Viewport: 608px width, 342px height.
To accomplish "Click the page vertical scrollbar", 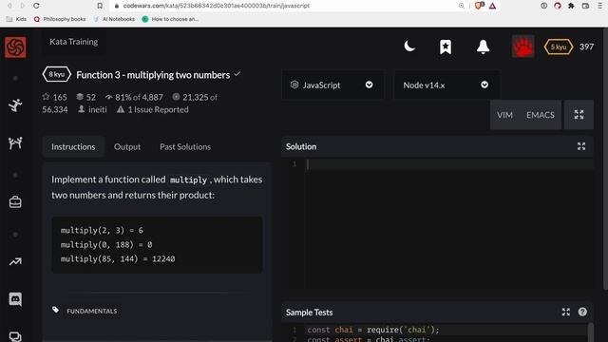I will [605, 159].
